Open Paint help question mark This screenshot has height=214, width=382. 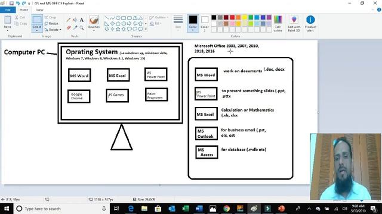(379, 10)
